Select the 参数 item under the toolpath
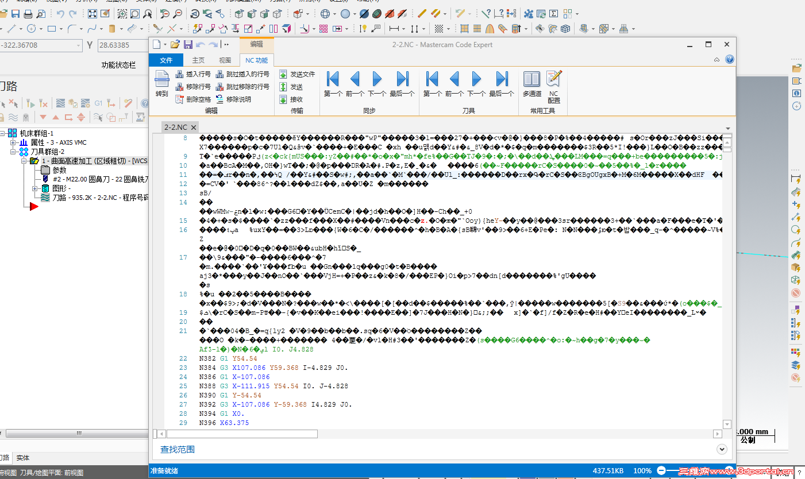Screen dimensions: 805x479 [60, 170]
